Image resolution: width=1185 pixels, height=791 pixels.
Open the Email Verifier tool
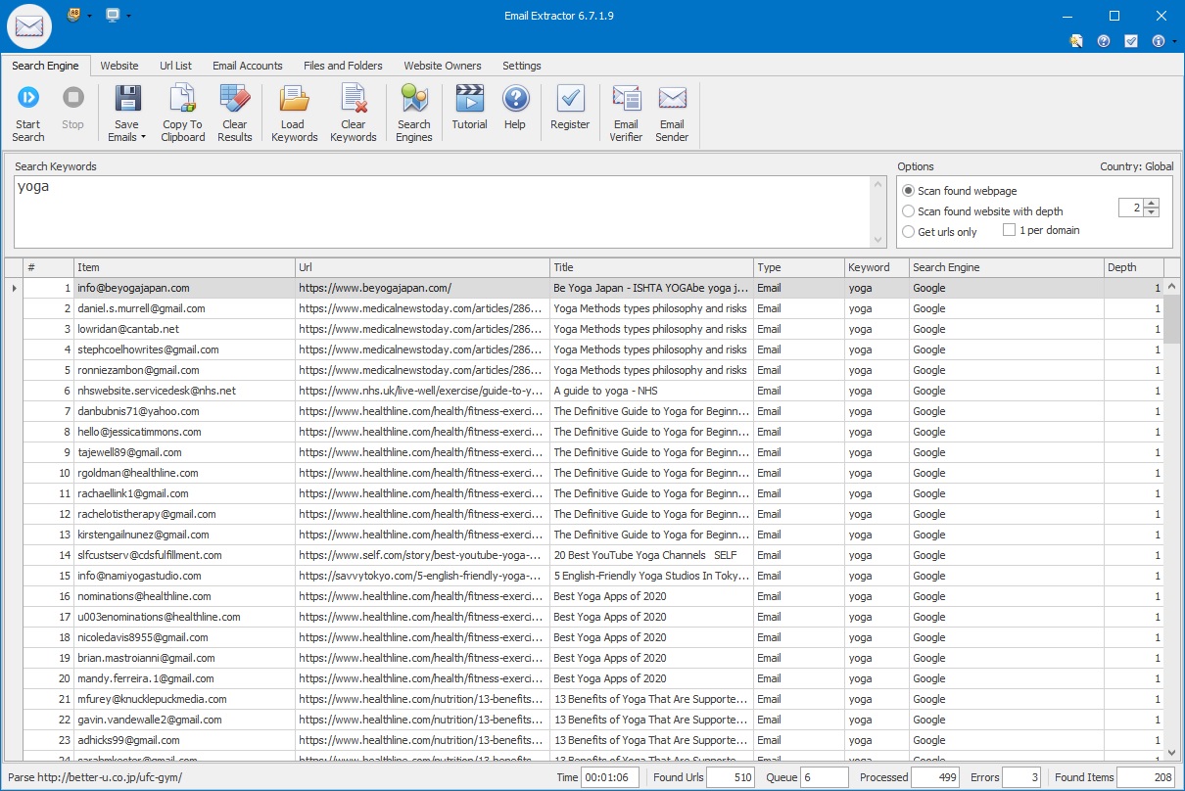(625, 108)
